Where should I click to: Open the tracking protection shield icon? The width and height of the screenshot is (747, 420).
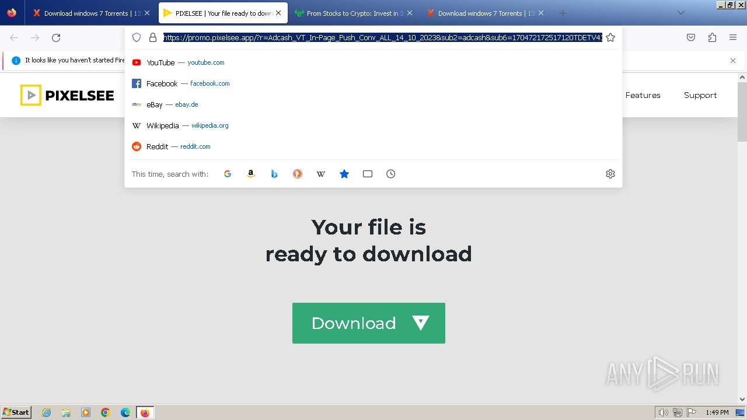click(x=137, y=37)
